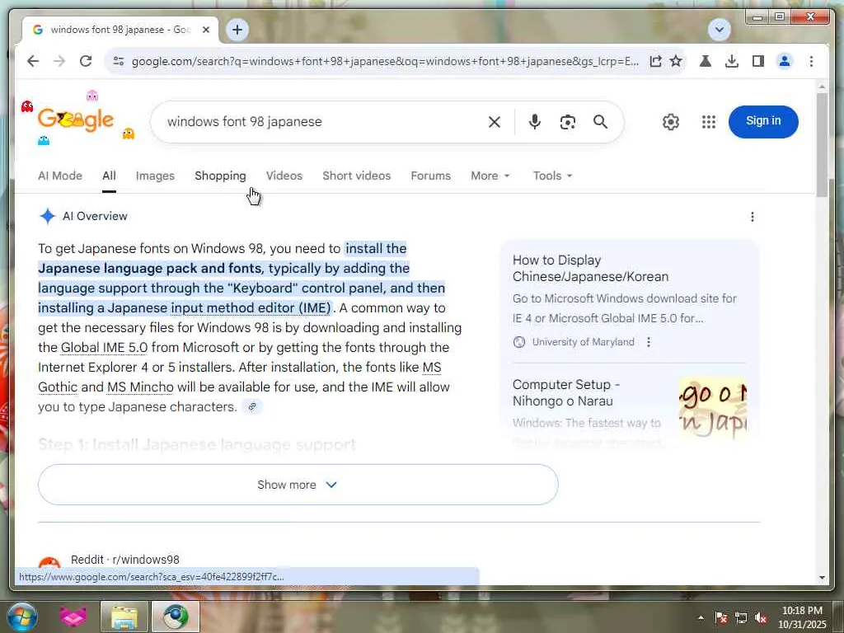Switch to AI Mode tab
This screenshot has height=633, width=844.
click(60, 176)
